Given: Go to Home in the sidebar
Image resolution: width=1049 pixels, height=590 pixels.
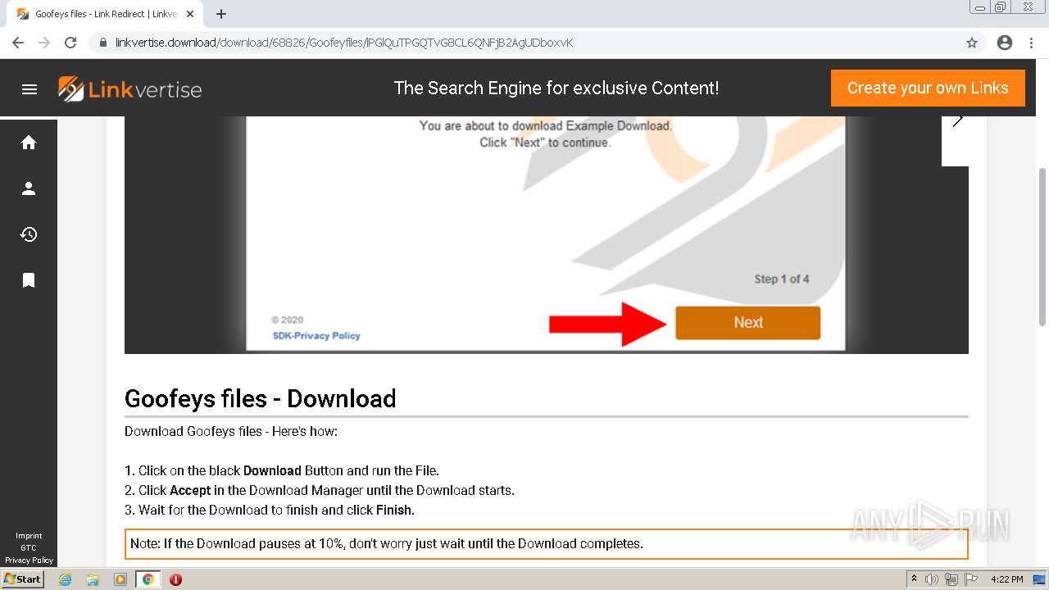Looking at the screenshot, I should click(29, 143).
